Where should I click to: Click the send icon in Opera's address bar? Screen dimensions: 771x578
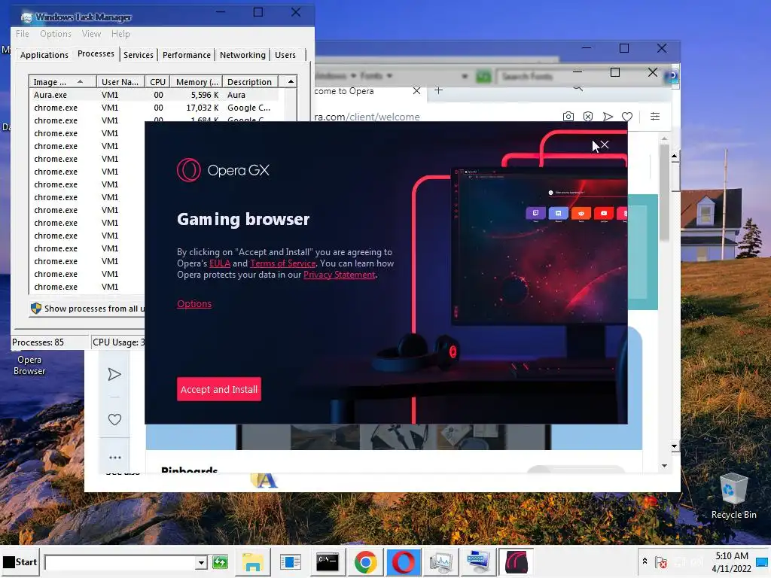point(608,117)
